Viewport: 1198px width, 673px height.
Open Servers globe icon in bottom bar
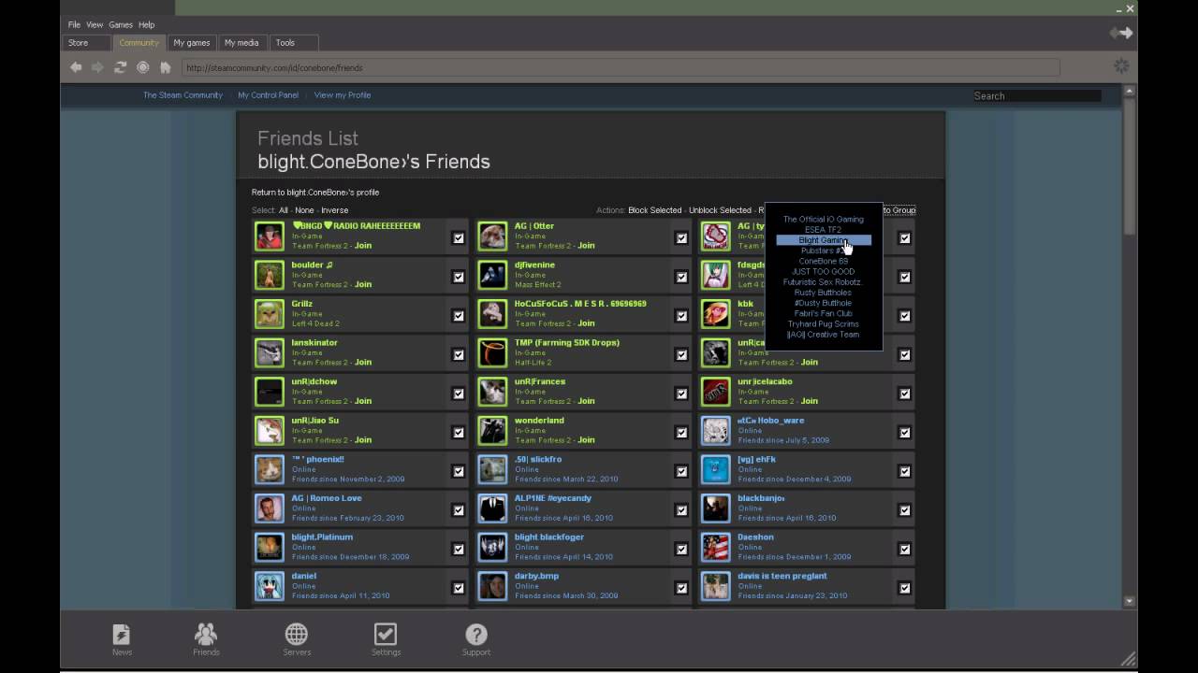(x=297, y=639)
